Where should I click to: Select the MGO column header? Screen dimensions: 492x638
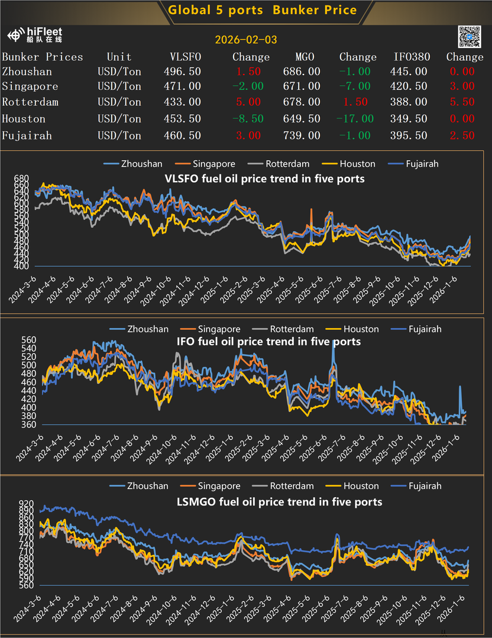pyautogui.click(x=305, y=57)
